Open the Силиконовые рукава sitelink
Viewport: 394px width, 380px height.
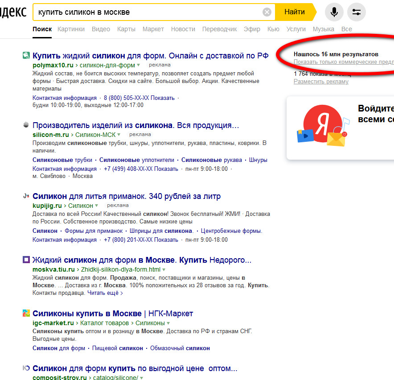click(x=212, y=160)
